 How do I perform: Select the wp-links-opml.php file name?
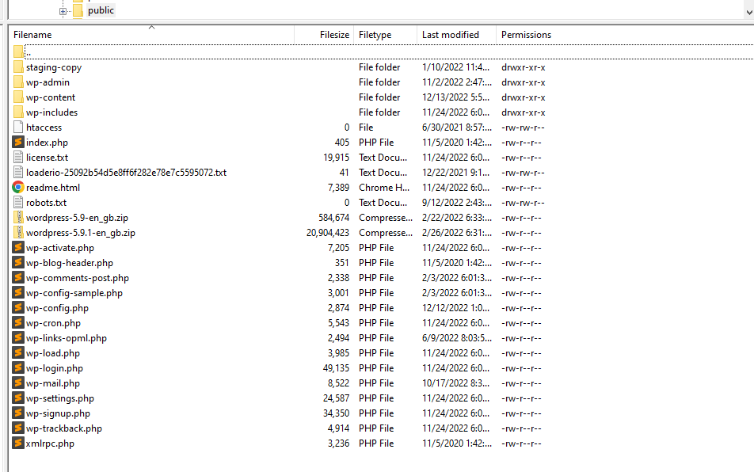(x=67, y=338)
